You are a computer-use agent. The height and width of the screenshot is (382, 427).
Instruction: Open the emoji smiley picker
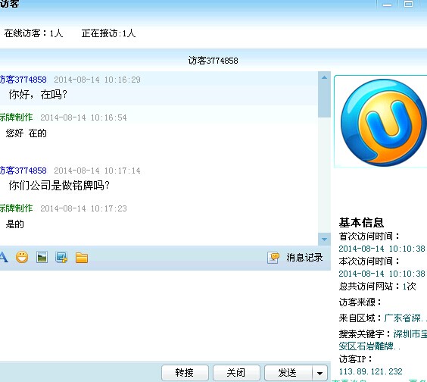[22, 257]
